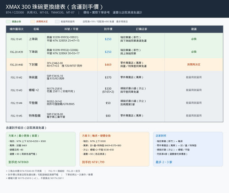Click the '方案 B | 軸承 + 硬體全換' card title
This screenshot has width=229, height=193.
point(96,136)
